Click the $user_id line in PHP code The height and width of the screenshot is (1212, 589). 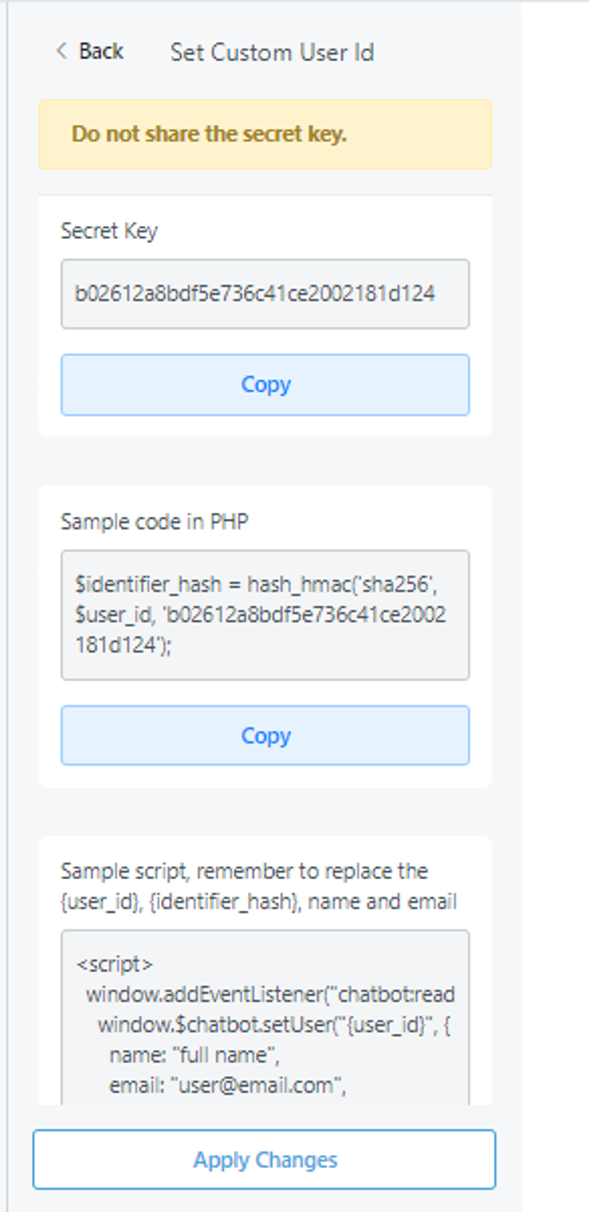[x=260, y=615]
